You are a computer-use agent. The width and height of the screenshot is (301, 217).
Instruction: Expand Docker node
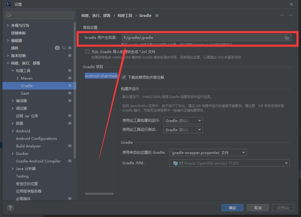[x=13, y=154]
